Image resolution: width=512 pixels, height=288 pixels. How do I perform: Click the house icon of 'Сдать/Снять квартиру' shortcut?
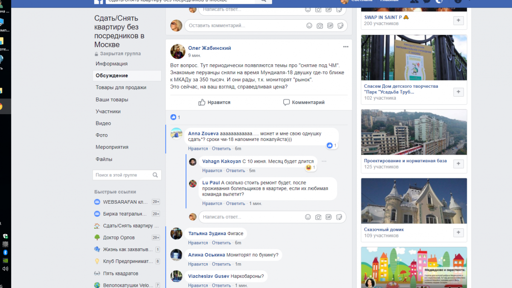click(x=97, y=226)
